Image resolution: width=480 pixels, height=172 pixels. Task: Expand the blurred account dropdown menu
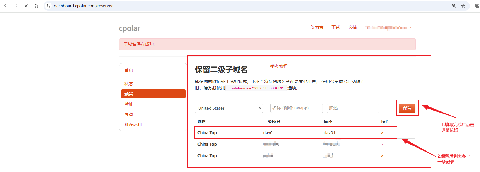click(388, 27)
